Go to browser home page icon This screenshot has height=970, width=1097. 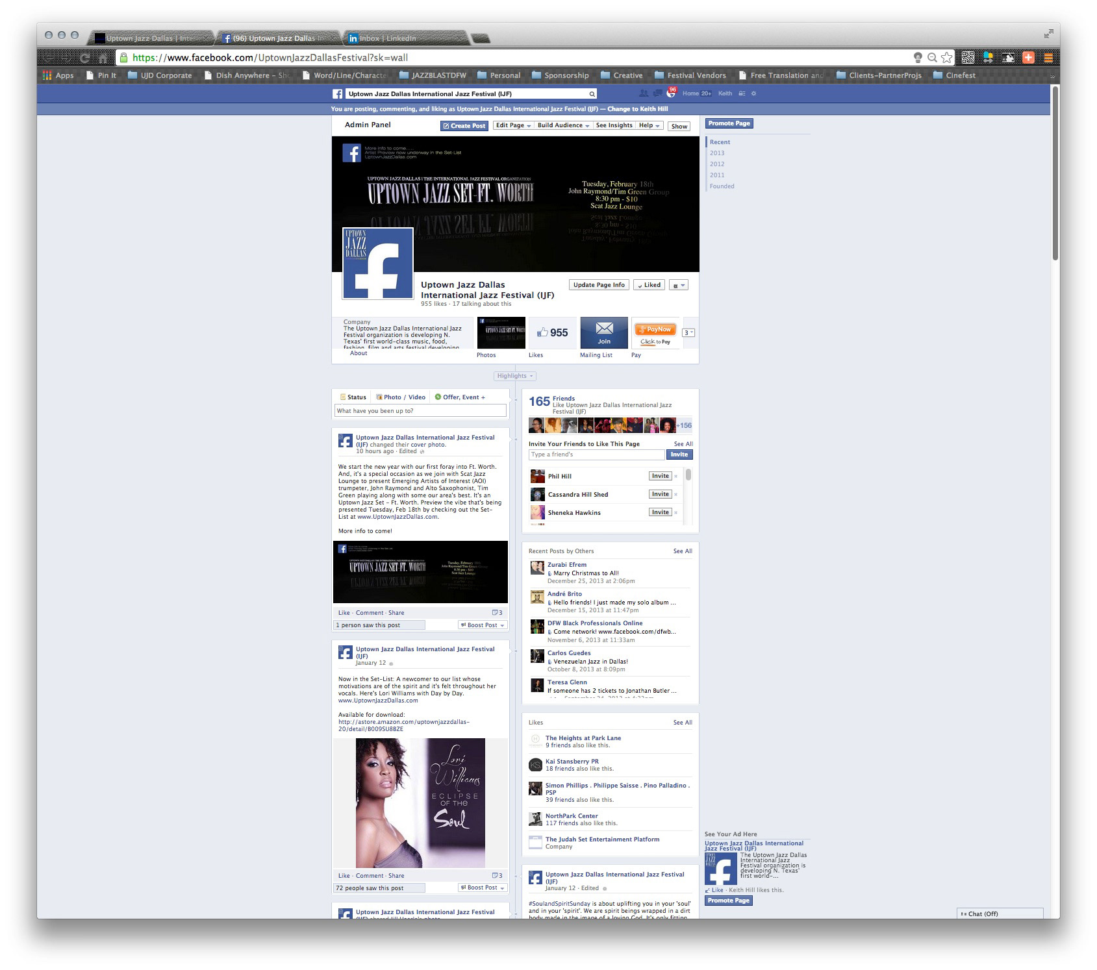pyautogui.click(x=103, y=58)
